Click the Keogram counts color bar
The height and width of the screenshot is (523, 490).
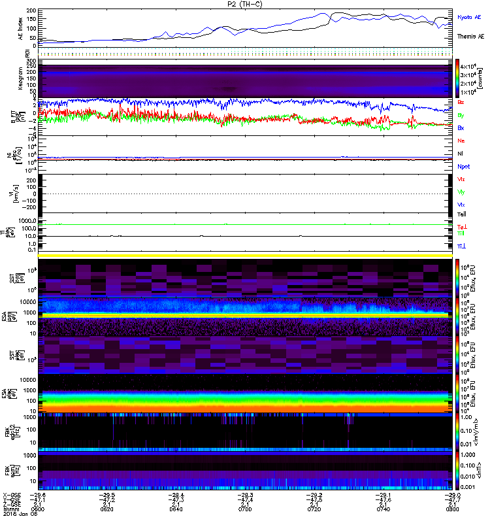[457, 78]
